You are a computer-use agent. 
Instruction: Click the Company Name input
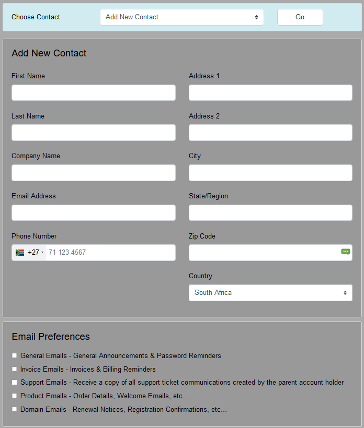point(93,173)
